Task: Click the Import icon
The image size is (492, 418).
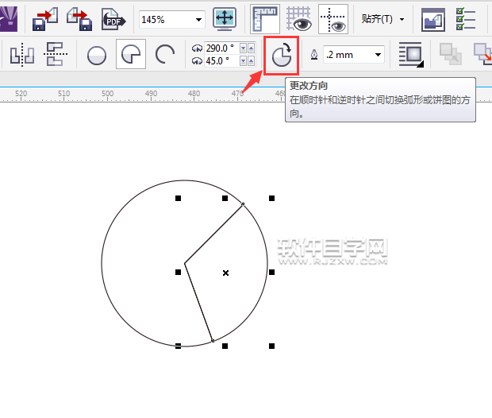Action: pos(44,18)
